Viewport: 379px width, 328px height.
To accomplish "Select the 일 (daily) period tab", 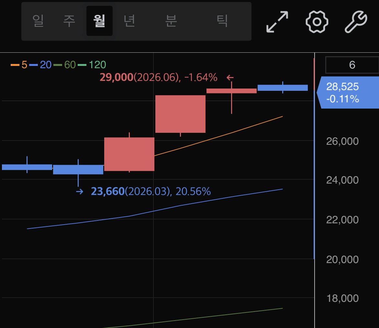I will 38,21.
